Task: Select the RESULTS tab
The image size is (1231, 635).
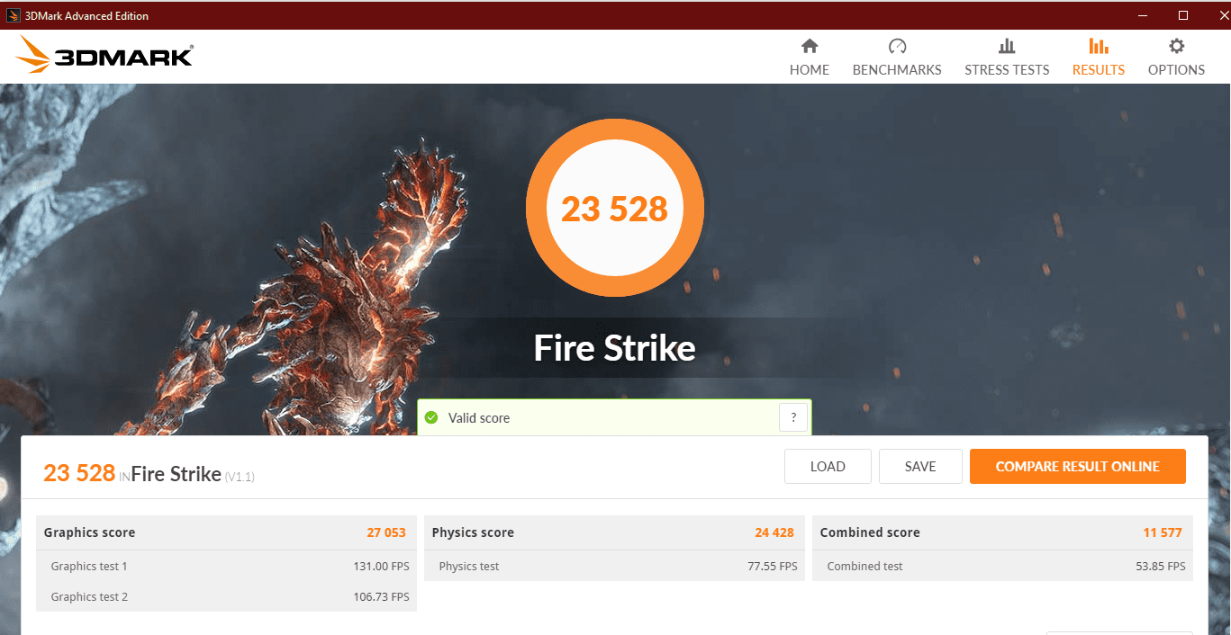Action: 1099,58
